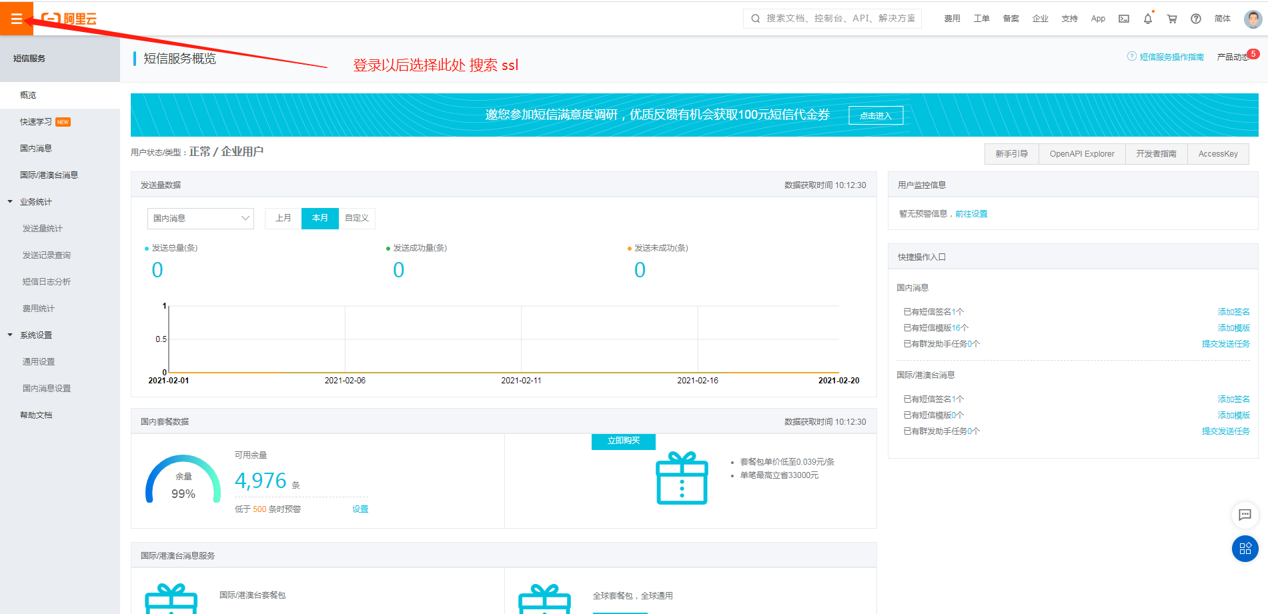
Task: Click the help question mark icon
Action: click(1196, 19)
